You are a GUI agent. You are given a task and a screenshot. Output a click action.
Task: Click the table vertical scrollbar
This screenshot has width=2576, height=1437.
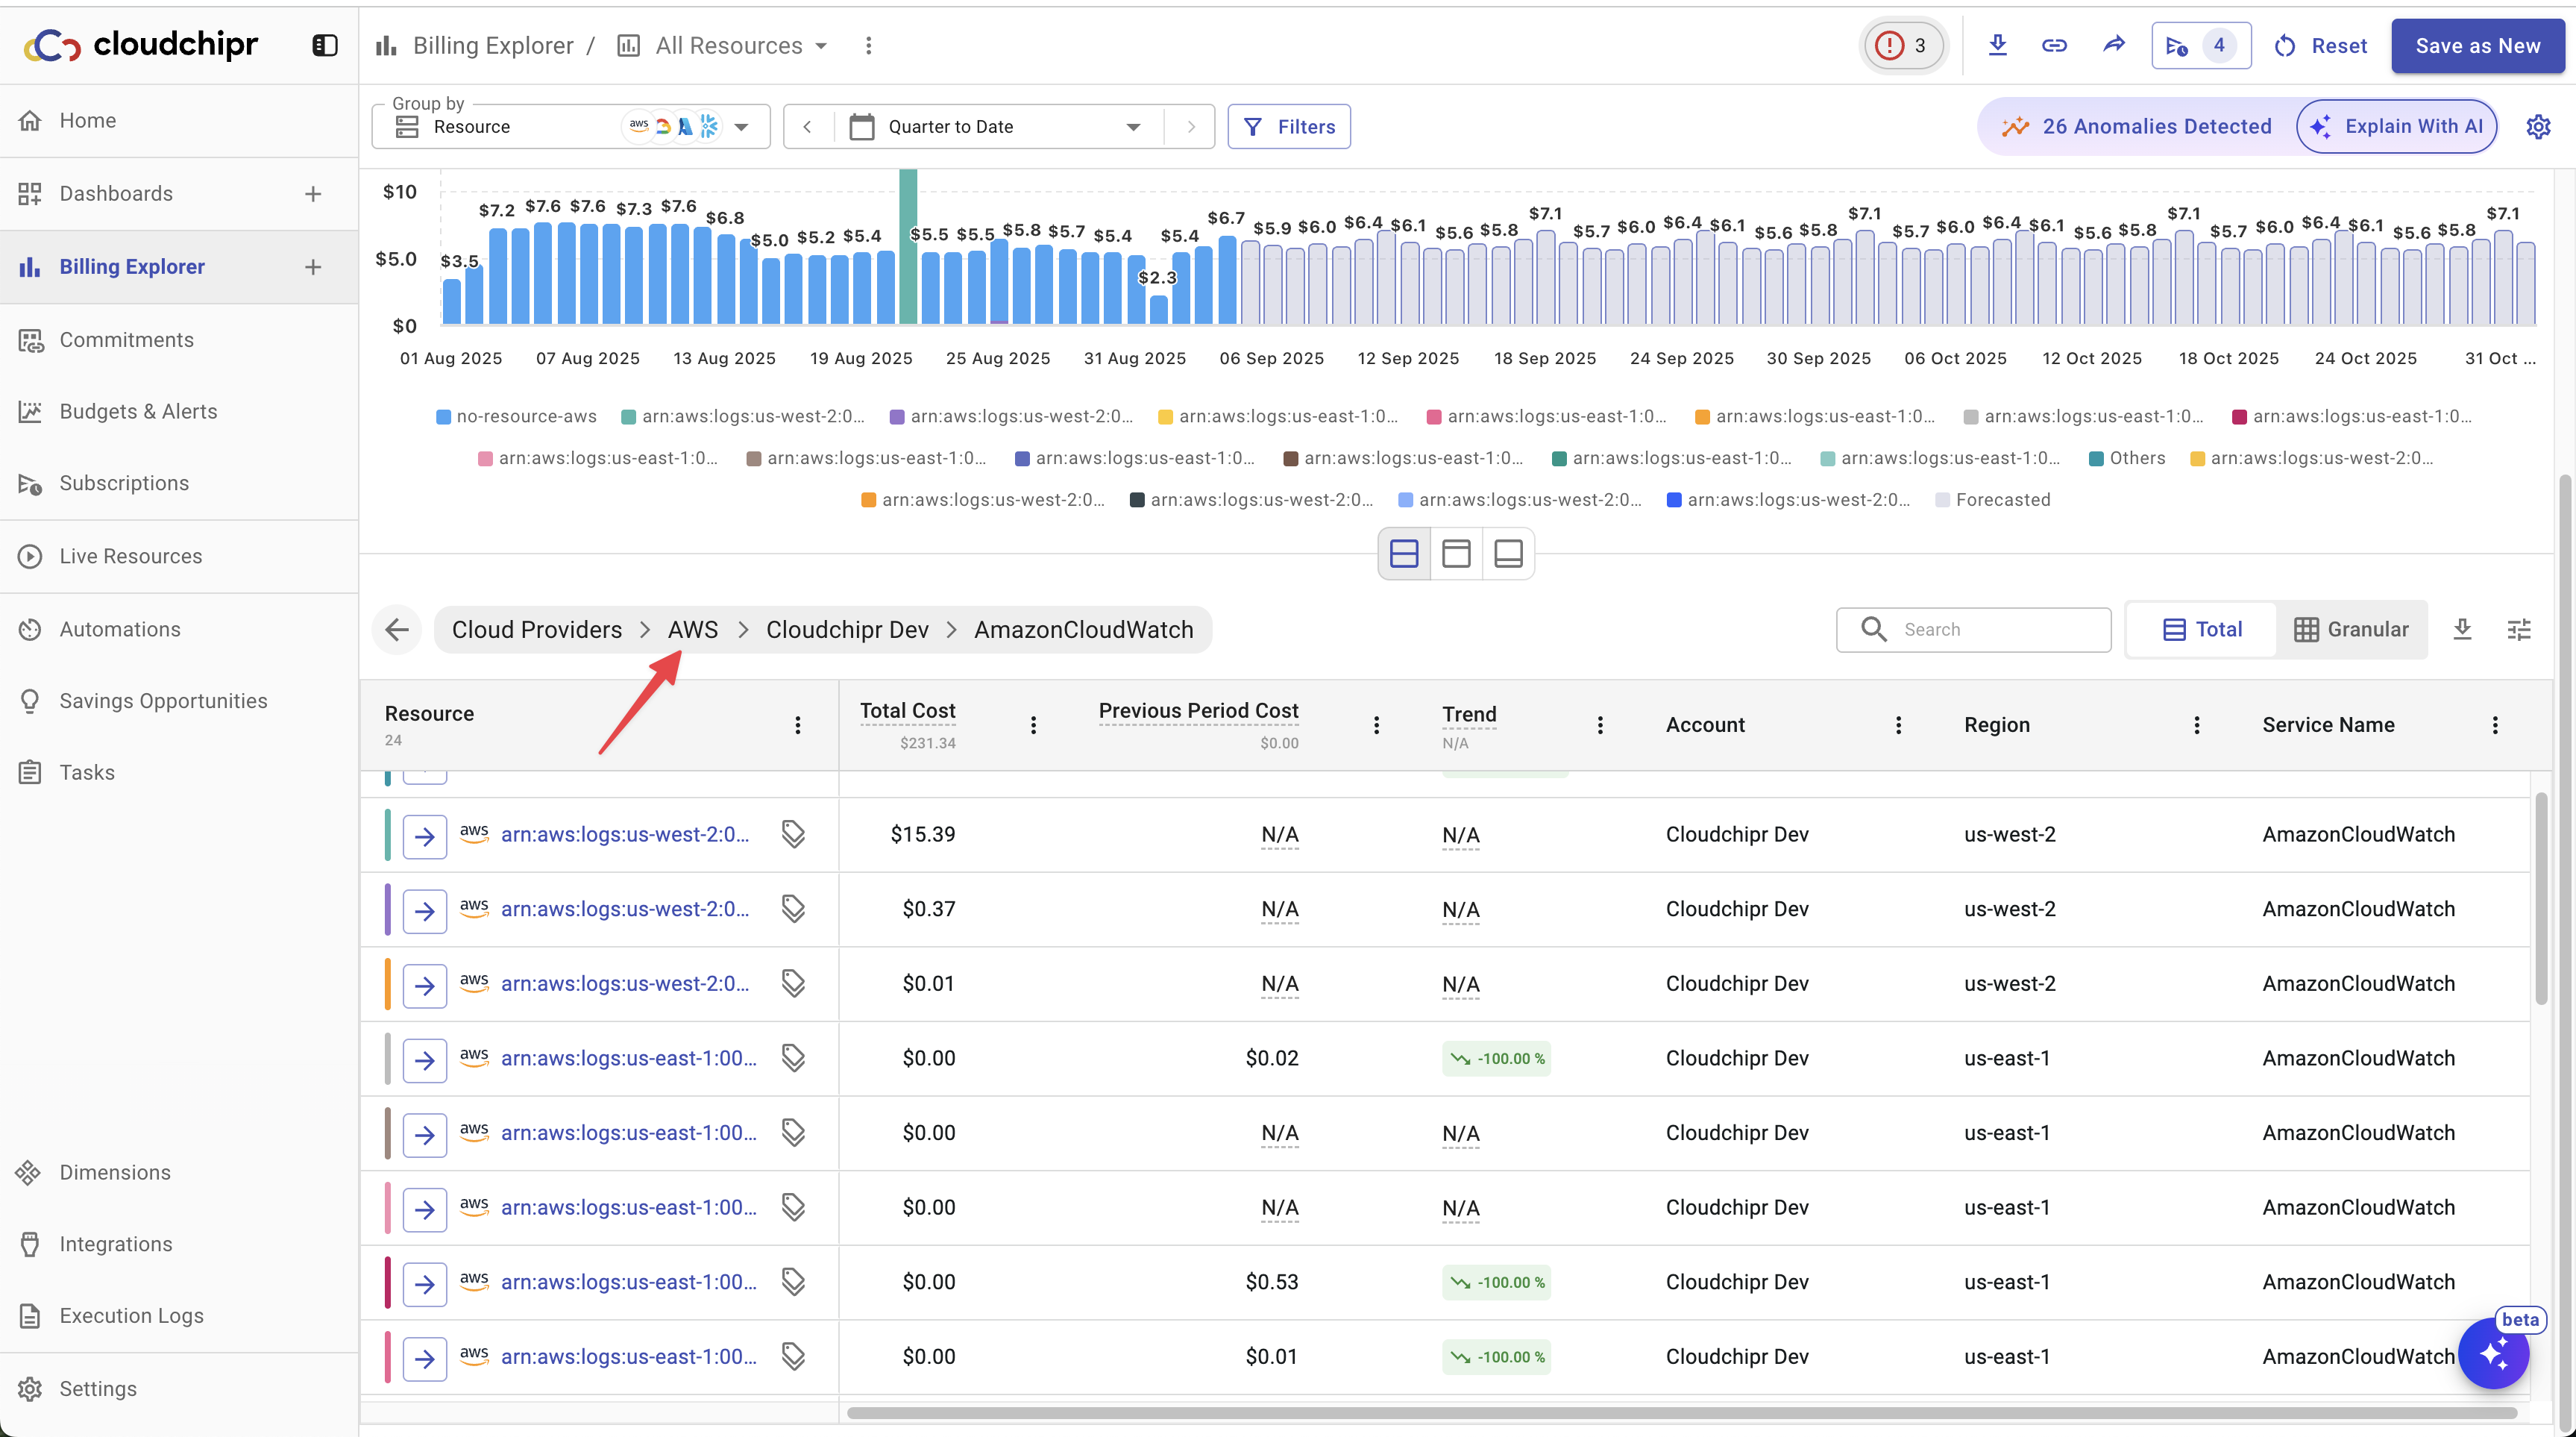point(2540,900)
